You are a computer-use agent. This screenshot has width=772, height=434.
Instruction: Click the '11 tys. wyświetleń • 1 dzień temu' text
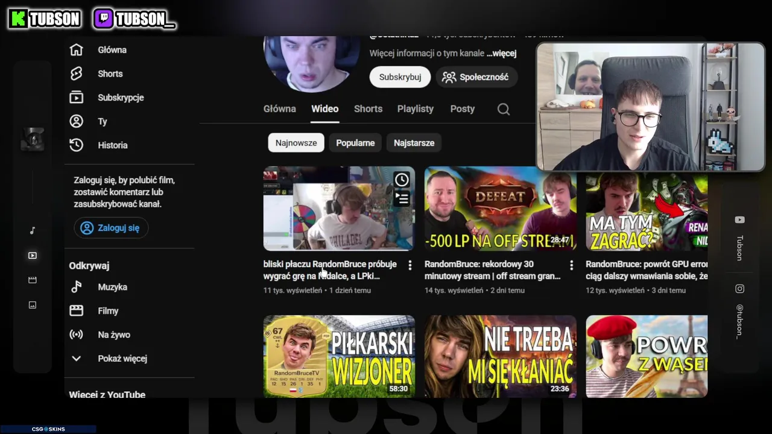(x=317, y=291)
